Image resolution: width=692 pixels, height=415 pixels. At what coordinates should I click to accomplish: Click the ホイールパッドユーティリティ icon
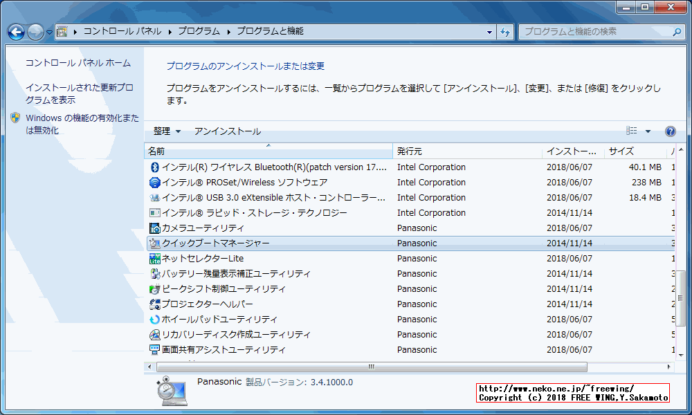155,320
